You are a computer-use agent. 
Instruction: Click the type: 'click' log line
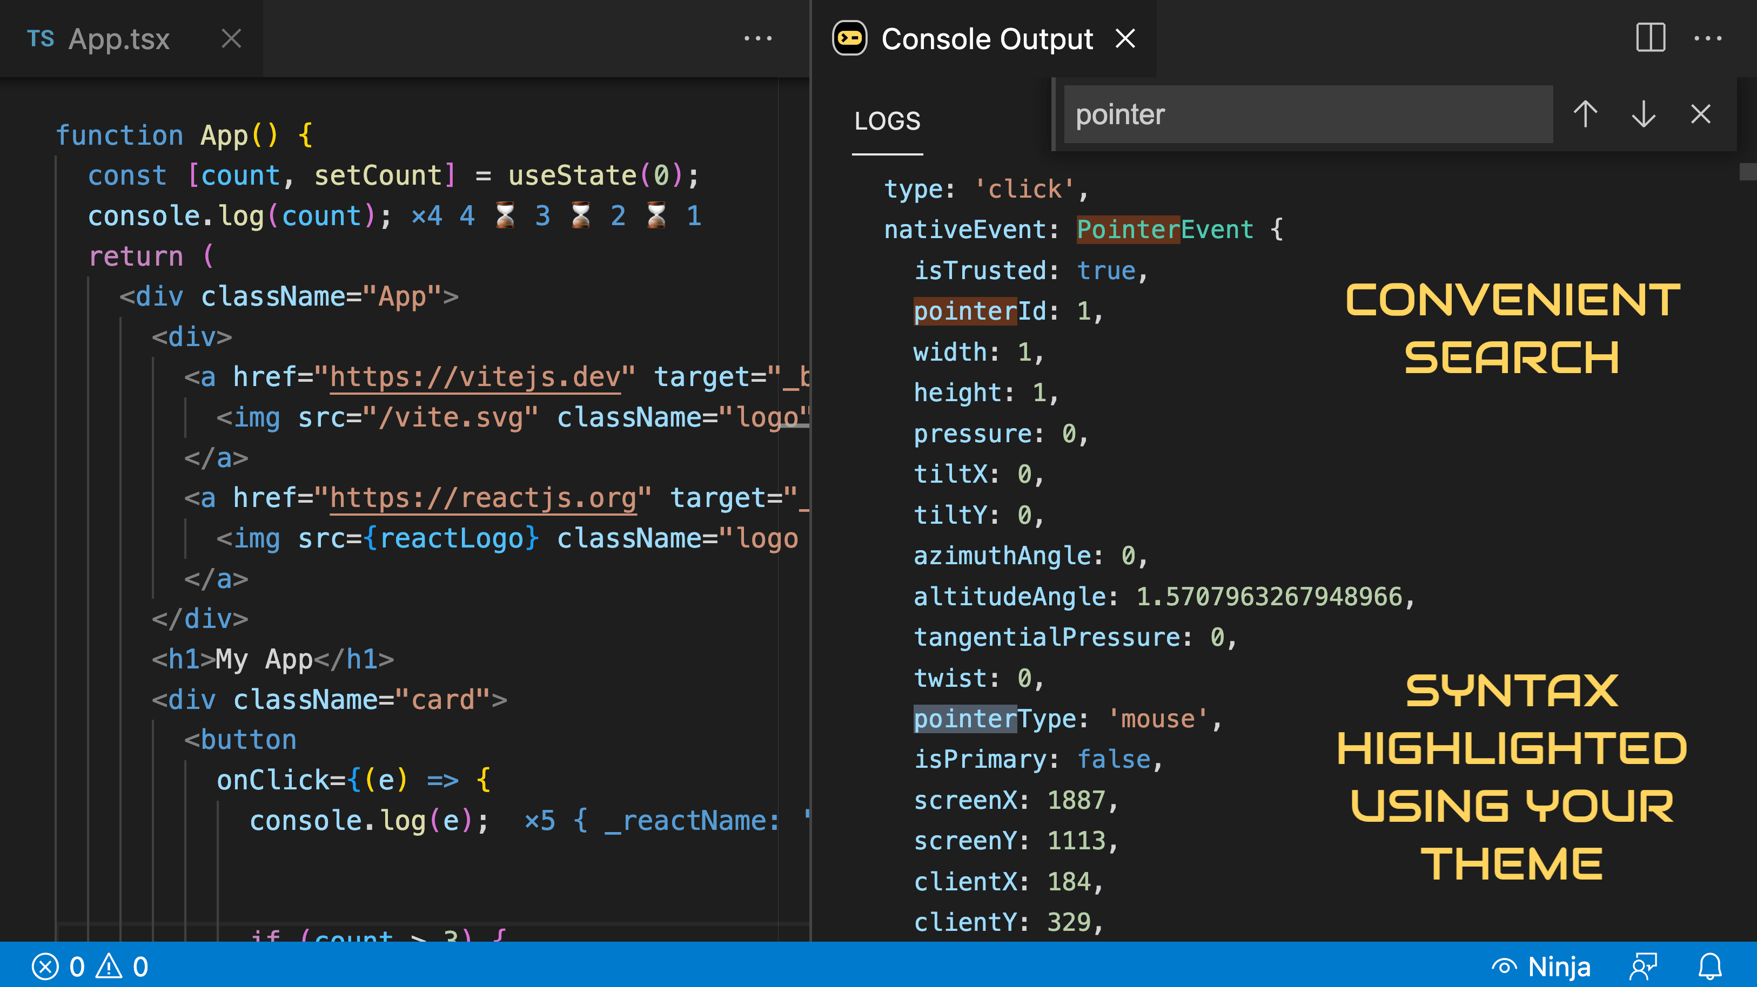(986, 189)
